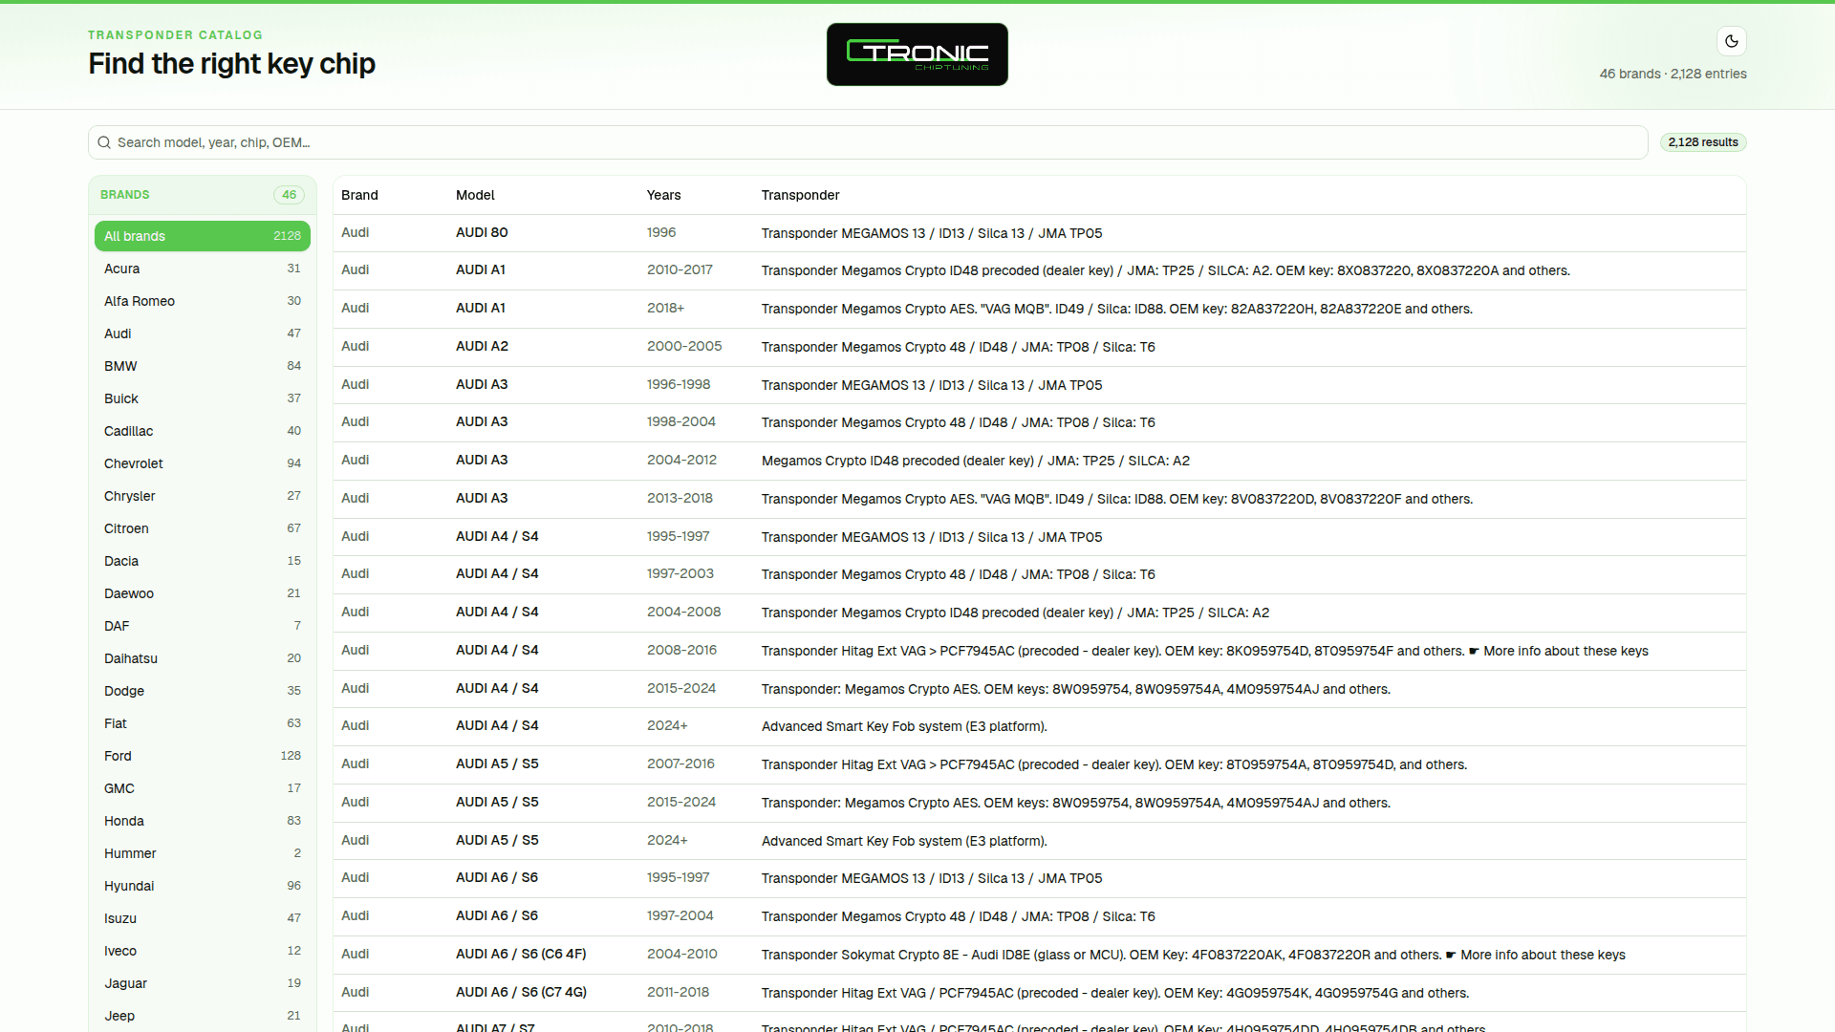This screenshot has height=1032, width=1835.
Task: Click the Find the right key chip heading
Action: [231, 64]
